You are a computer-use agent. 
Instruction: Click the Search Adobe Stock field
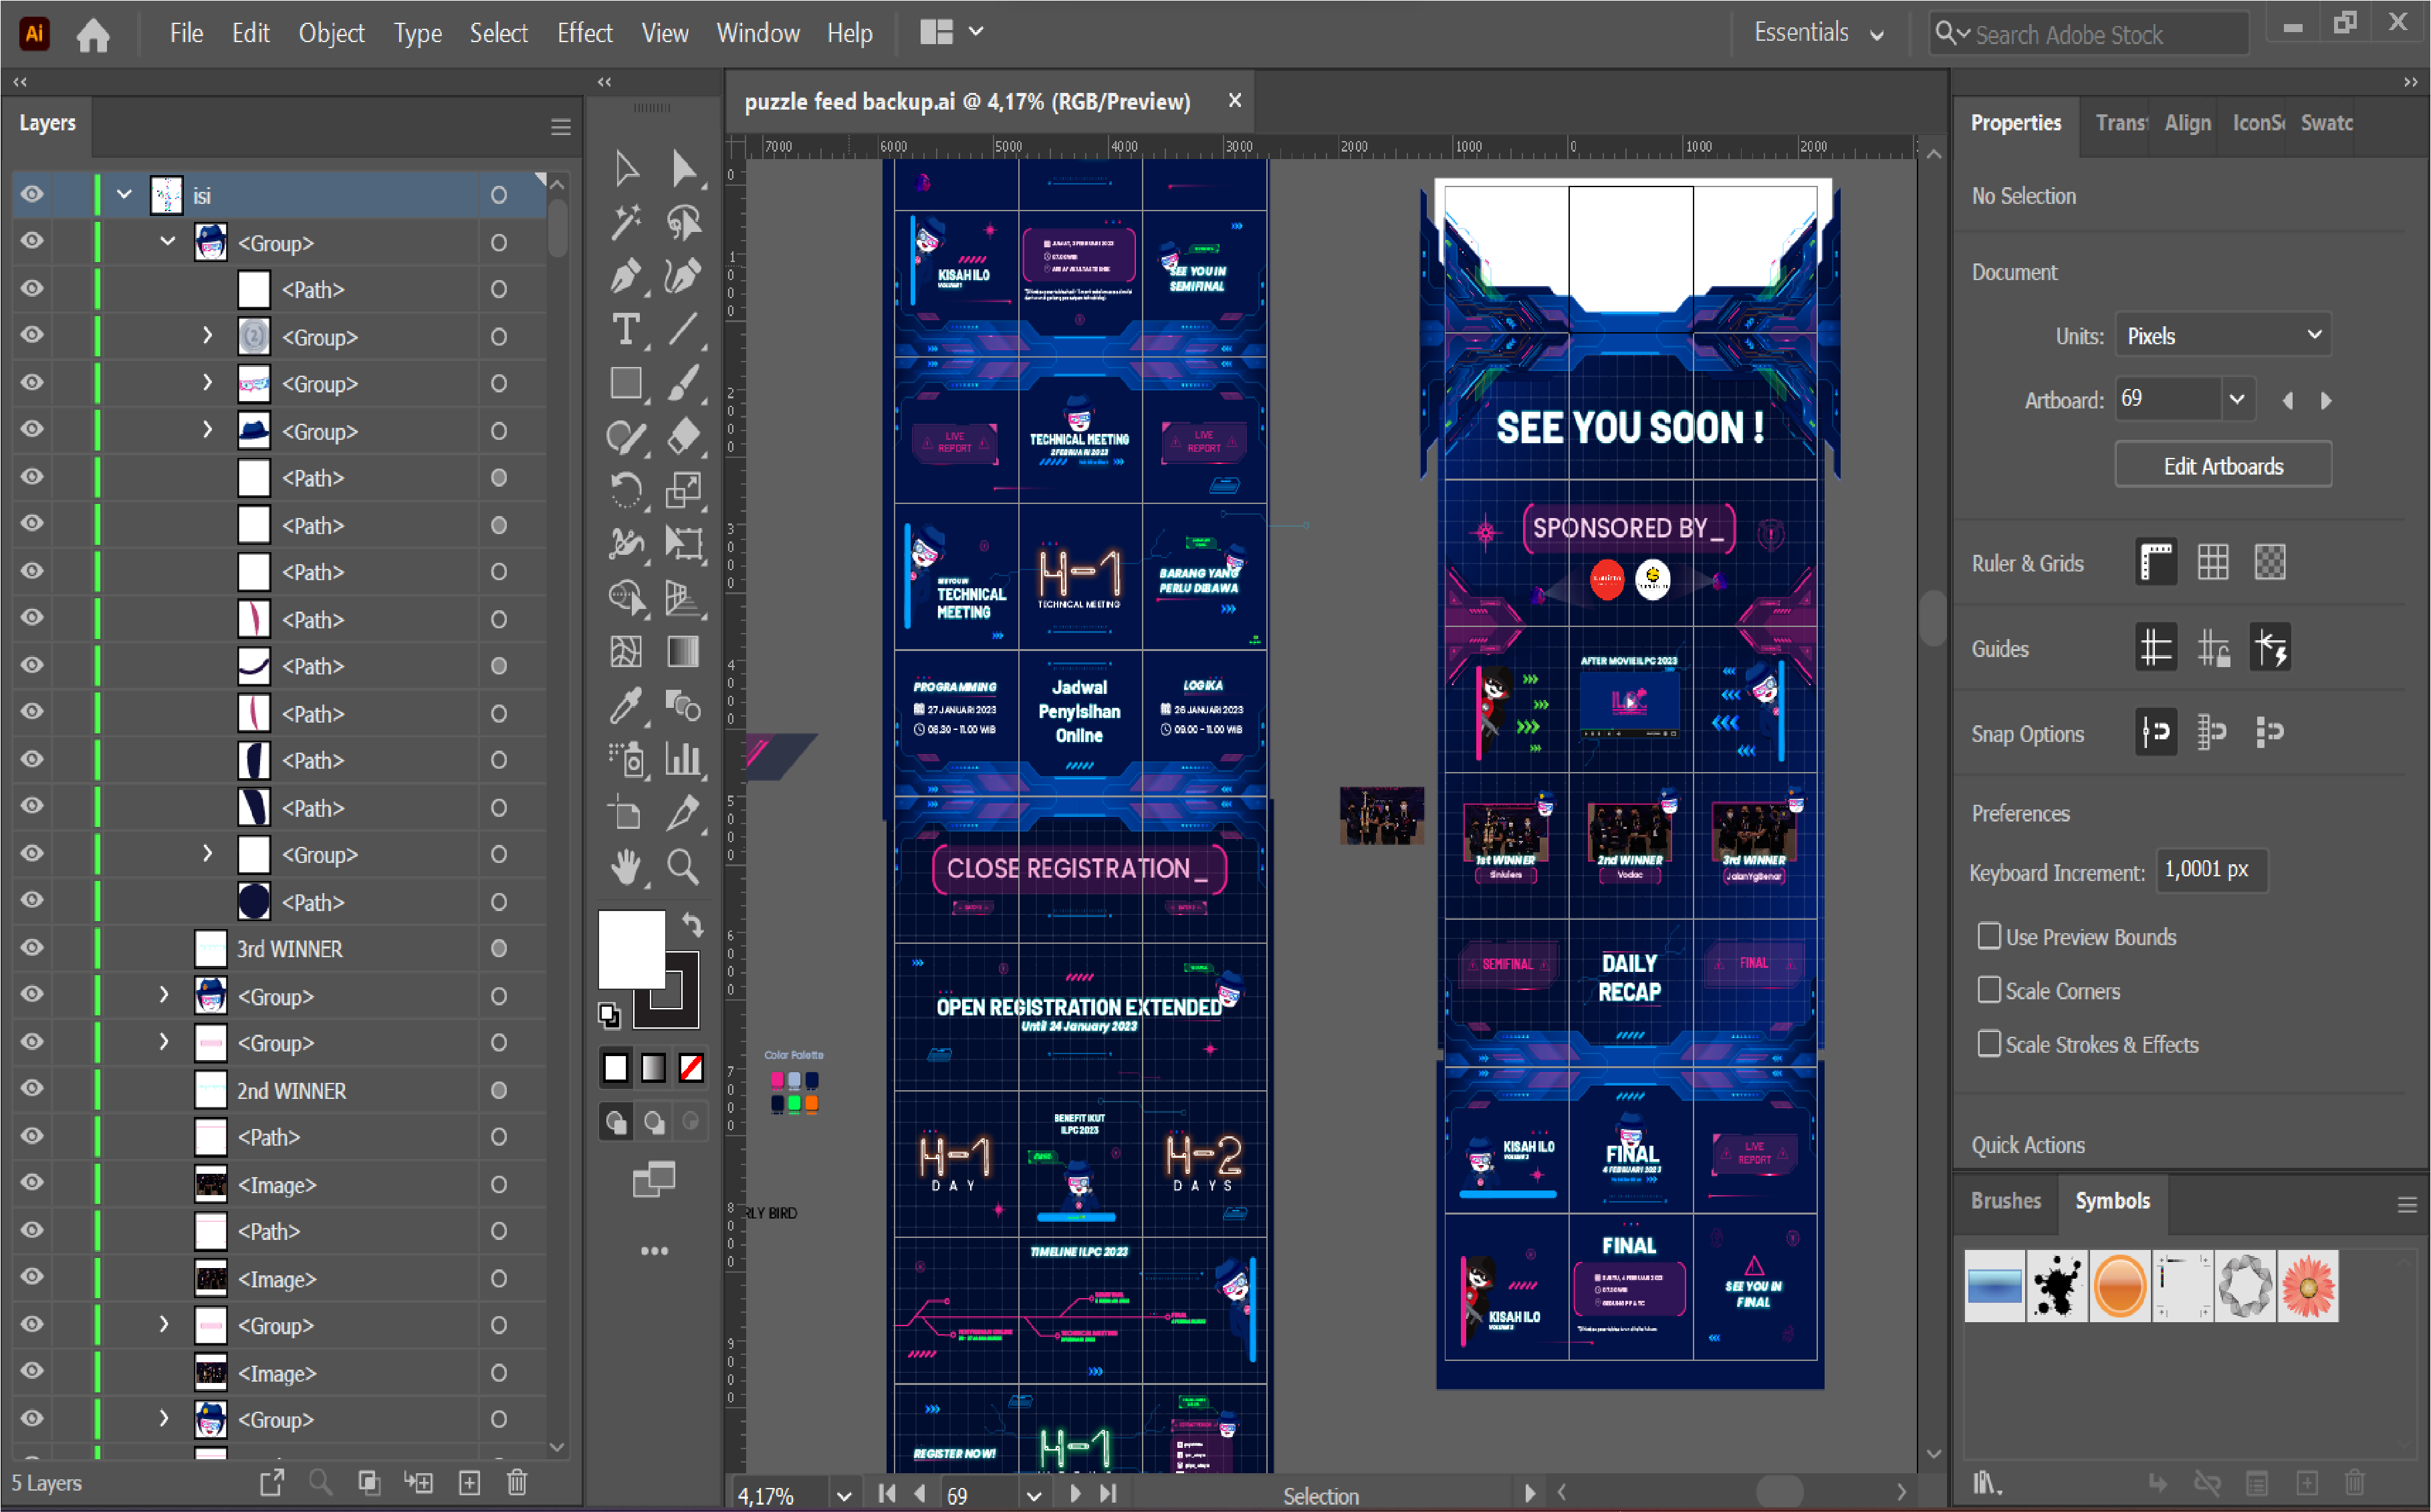(x=2090, y=34)
